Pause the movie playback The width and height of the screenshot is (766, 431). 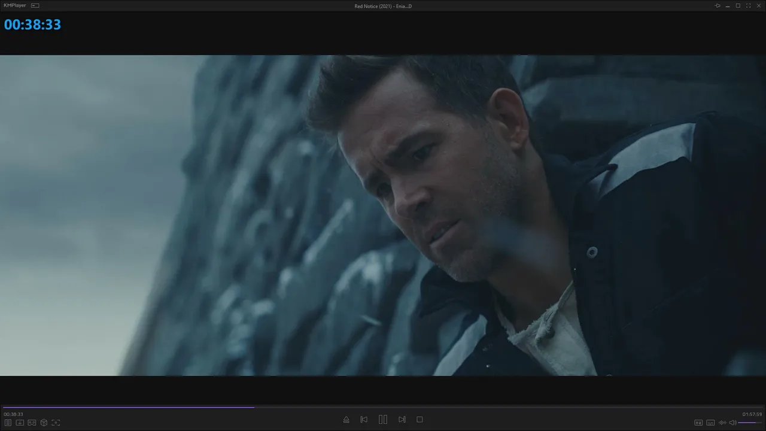(x=383, y=420)
